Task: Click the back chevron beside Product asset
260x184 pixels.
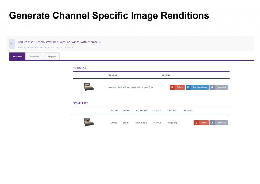Action: pos(12,44)
